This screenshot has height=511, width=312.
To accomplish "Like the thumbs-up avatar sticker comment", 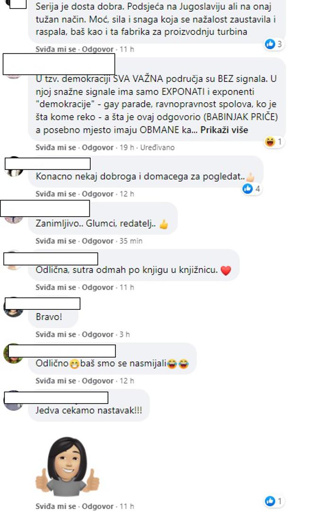I will (56, 506).
